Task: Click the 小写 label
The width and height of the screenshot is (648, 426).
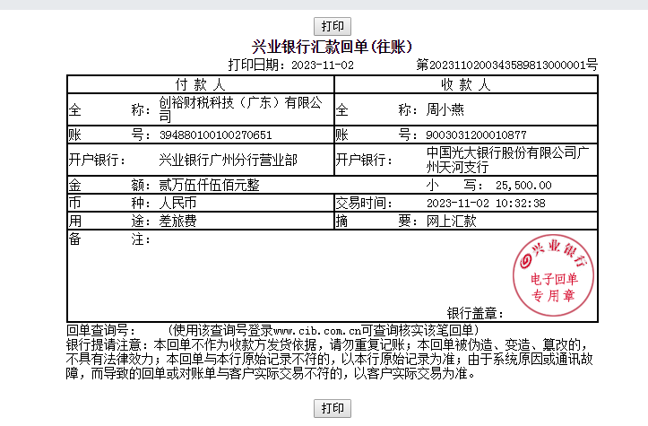Action: [x=454, y=186]
